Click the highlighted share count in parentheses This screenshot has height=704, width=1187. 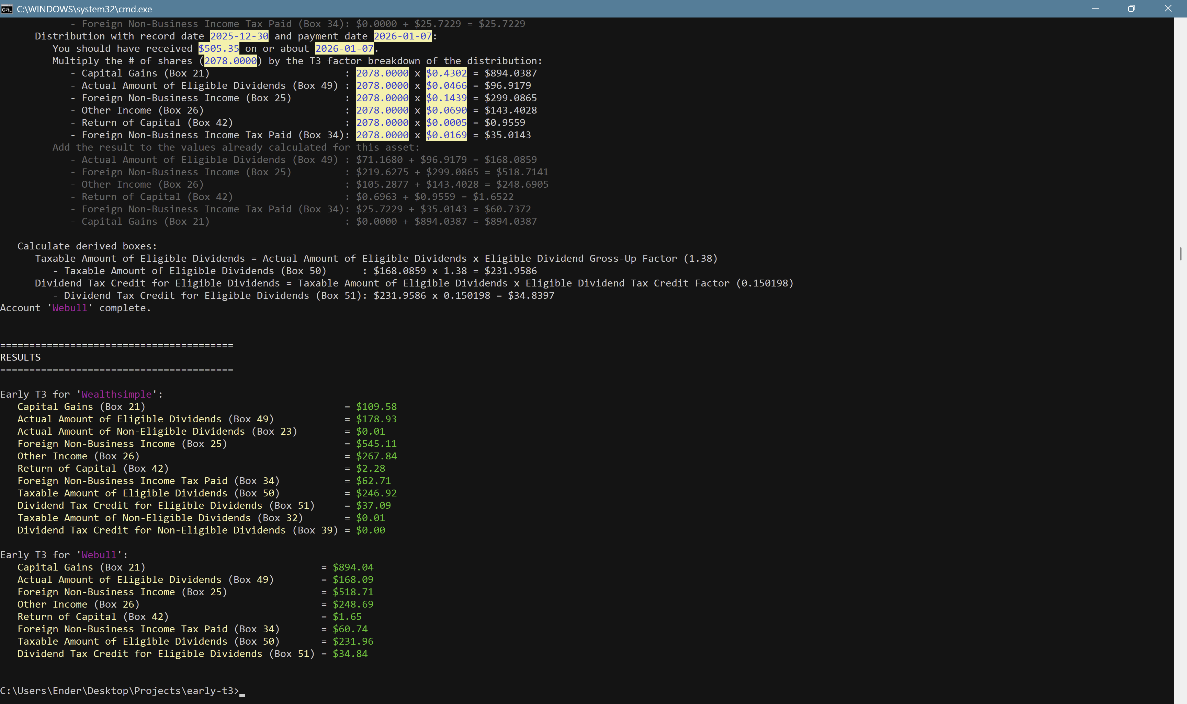[x=230, y=61]
